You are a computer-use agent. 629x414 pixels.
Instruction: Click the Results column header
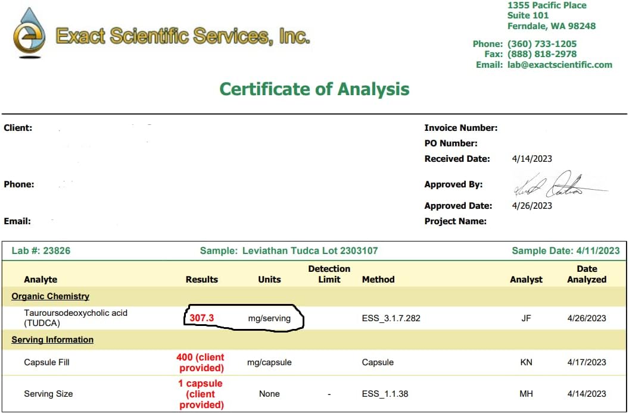point(202,280)
